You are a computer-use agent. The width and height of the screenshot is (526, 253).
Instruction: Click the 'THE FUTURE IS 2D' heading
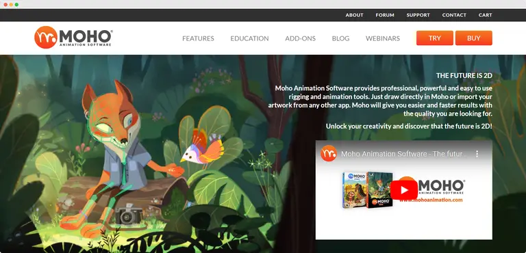[x=464, y=76]
